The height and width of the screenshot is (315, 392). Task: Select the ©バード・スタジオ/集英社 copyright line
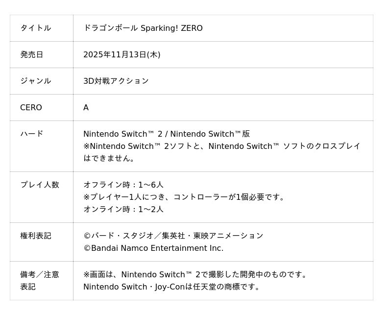click(x=173, y=236)
